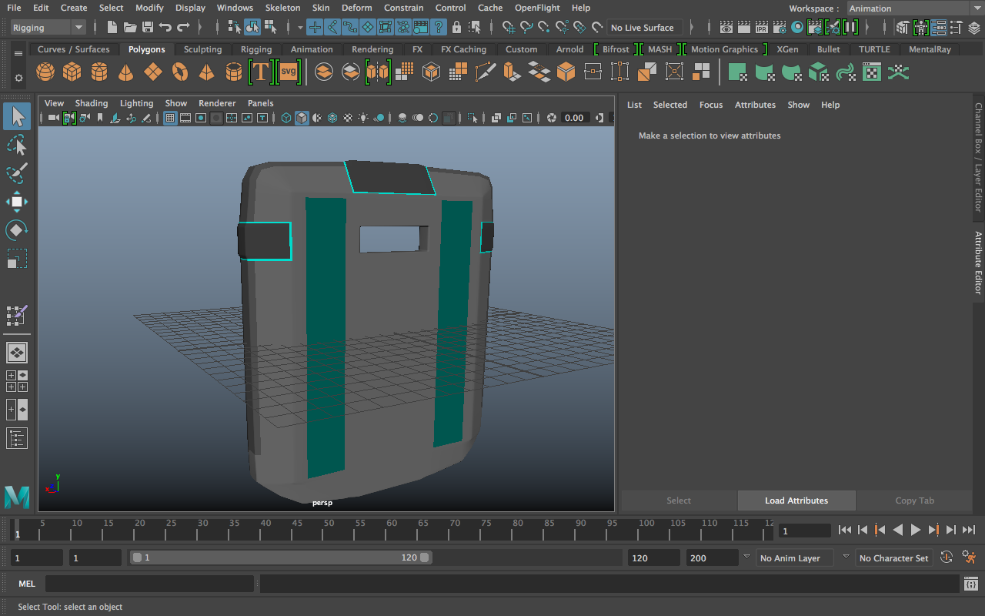
Task: Toggle the lock selection padlock icon
Action: [x=456, y=28]
